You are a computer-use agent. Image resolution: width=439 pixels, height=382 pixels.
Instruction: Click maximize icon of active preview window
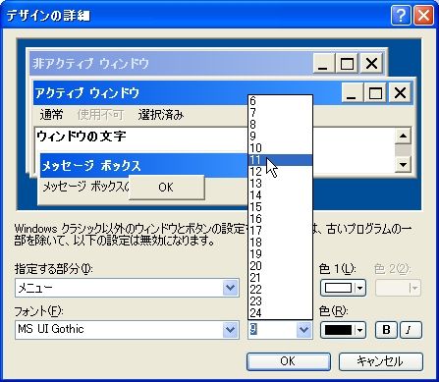(376, 93)
